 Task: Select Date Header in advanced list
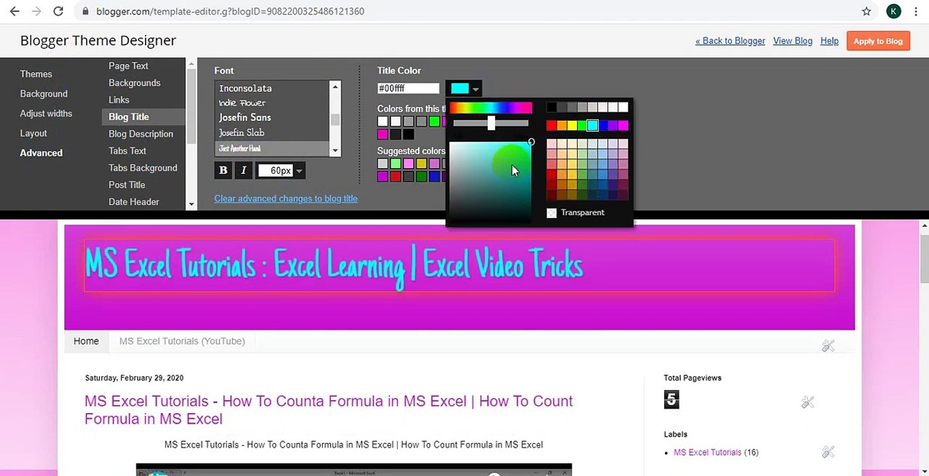click(x=134, y=202)
